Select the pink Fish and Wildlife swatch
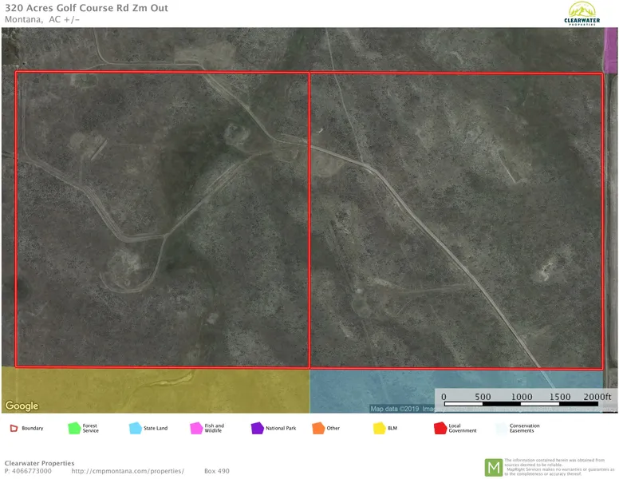The image size is (619, 479). pos(195,429)
